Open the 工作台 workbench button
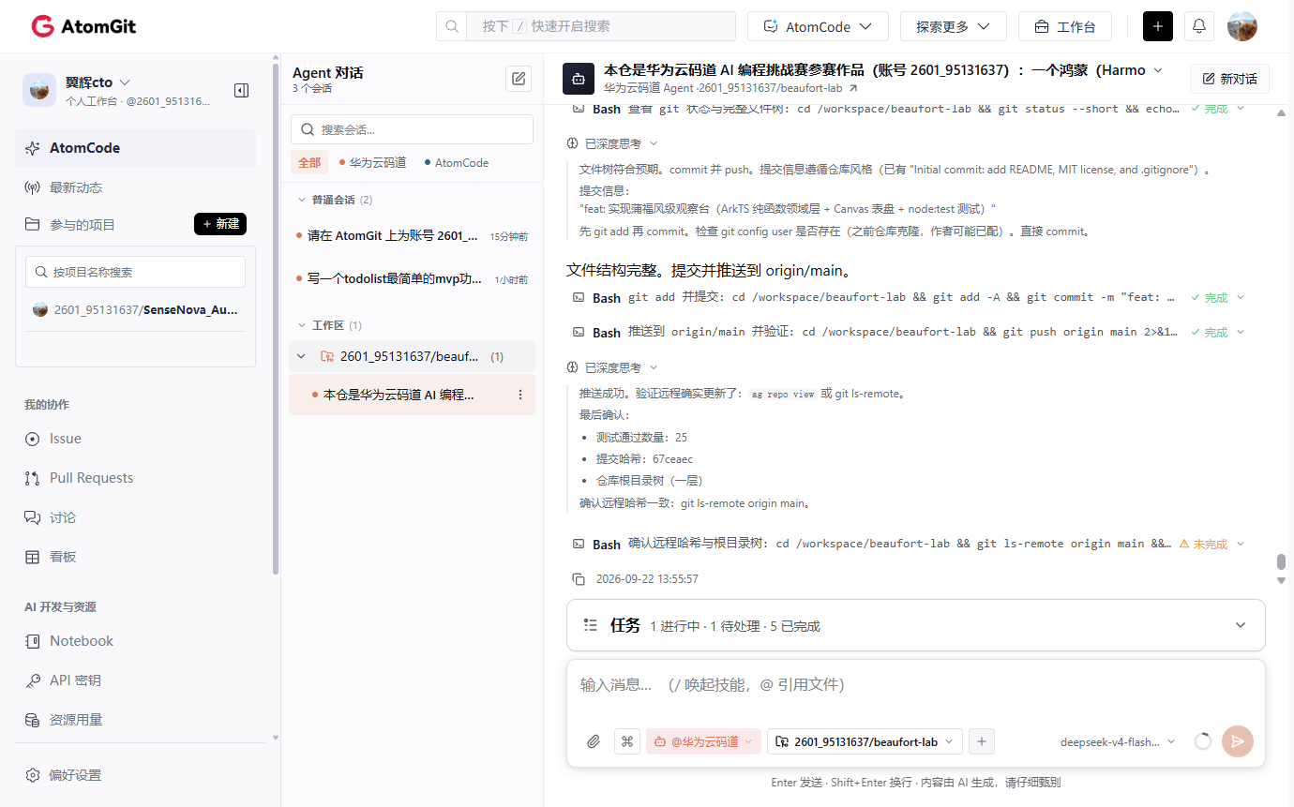This screenshot has width=1294, height=807. pyautogui.click(x=1064, y=26)
